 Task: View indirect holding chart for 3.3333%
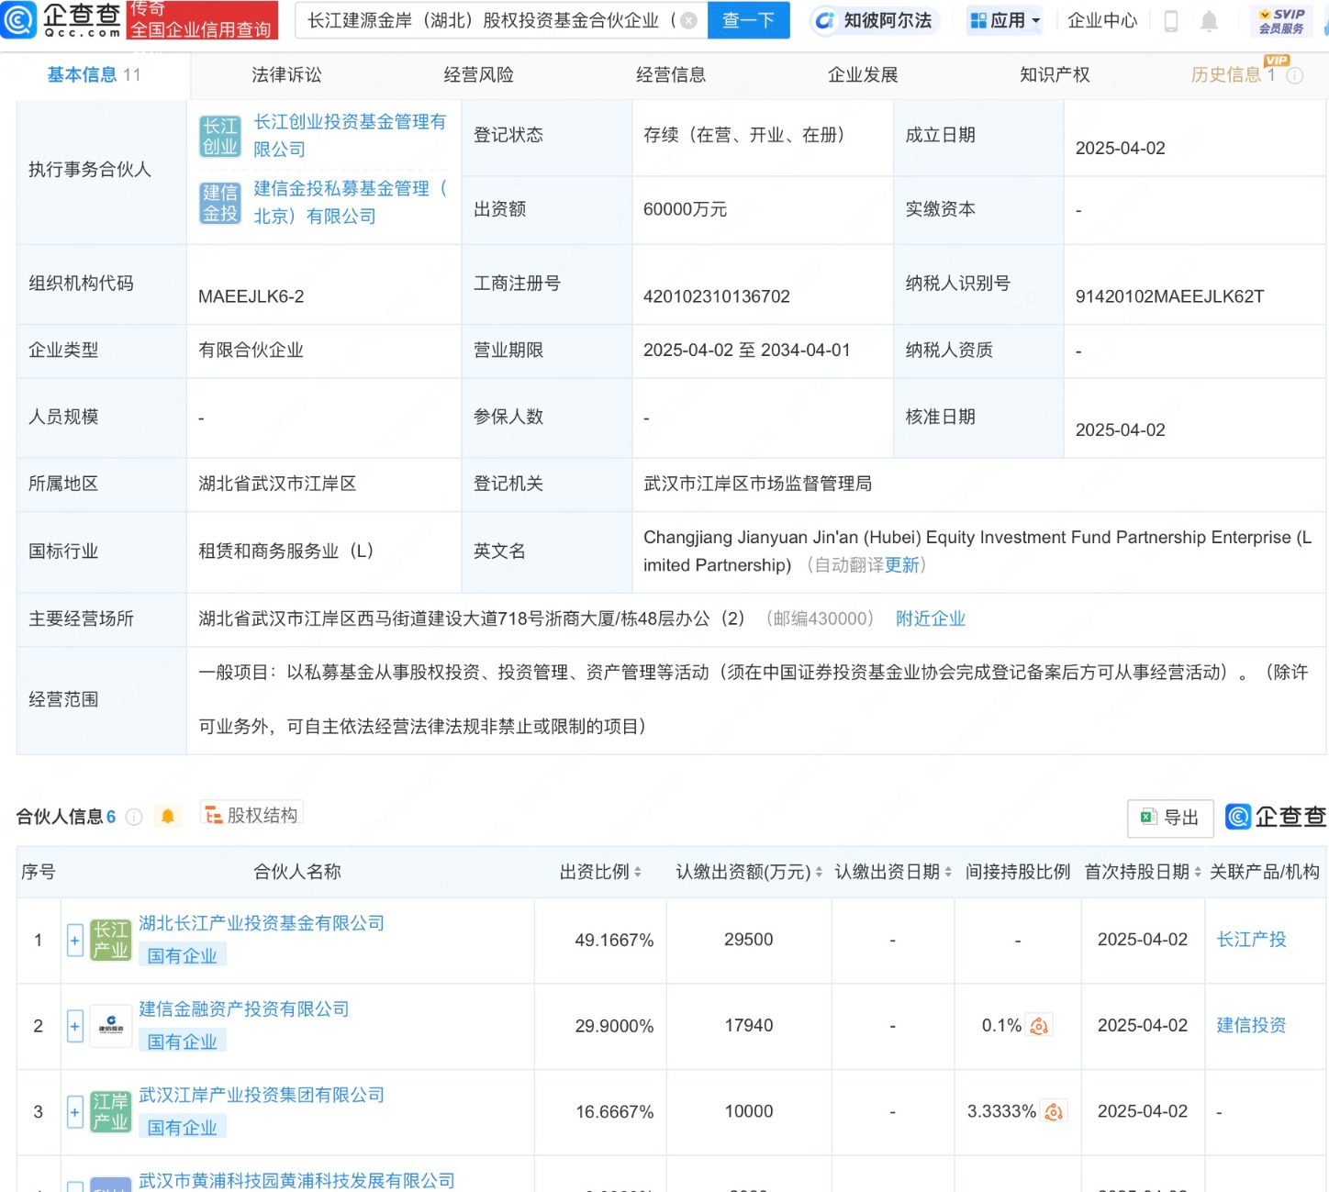click(x=1054, y=1112)
